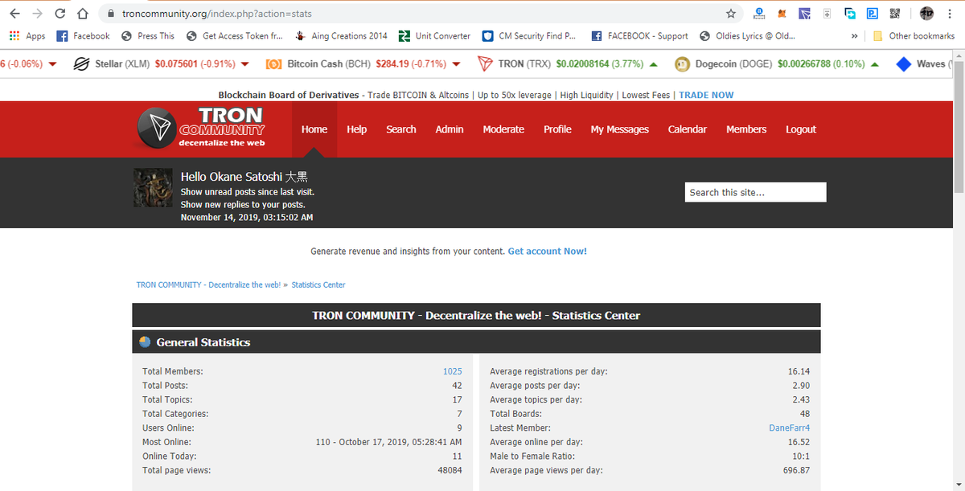Image resolution: width=965 pixels, height=491 pixels.
Task: Open the Profile menu item
Action: [x=557, y=129]
